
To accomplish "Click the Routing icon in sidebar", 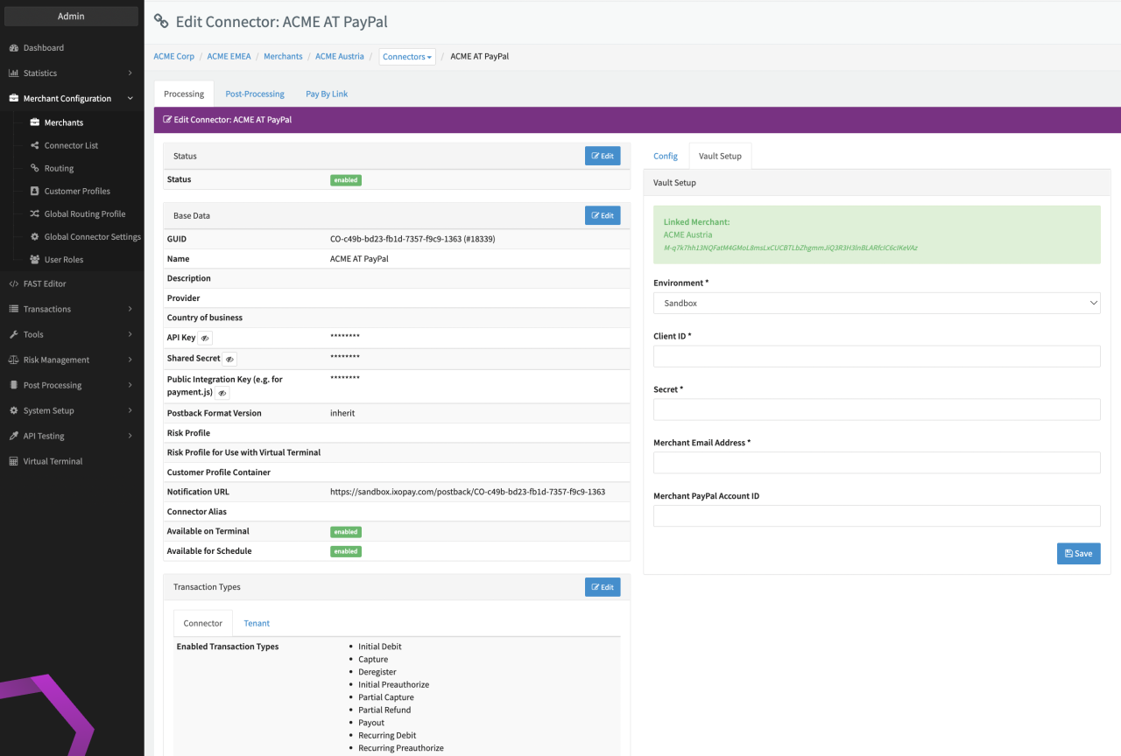I will [35, 169].
